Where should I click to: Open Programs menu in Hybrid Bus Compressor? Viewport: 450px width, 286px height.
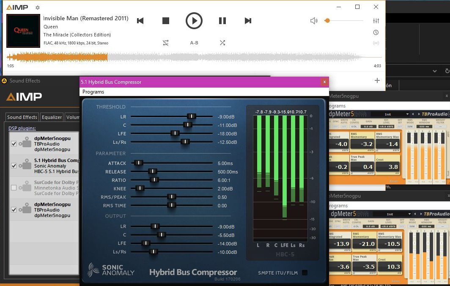click(x=93, y=92)
